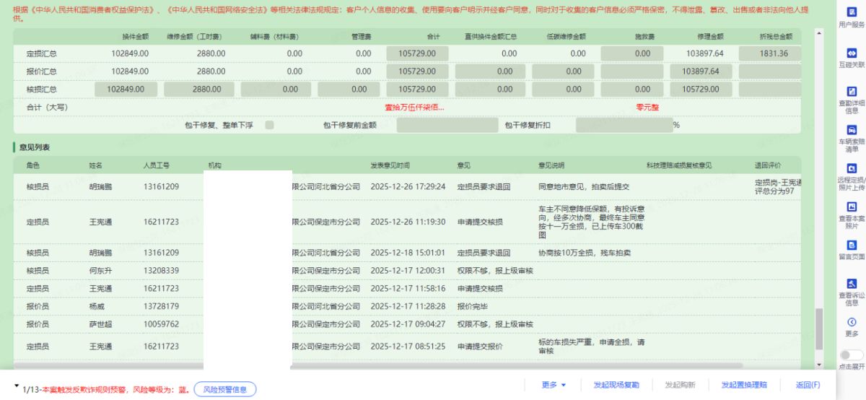
Task: Open the 更多 dropdown in bottom bar
Action: coord(554,385)
